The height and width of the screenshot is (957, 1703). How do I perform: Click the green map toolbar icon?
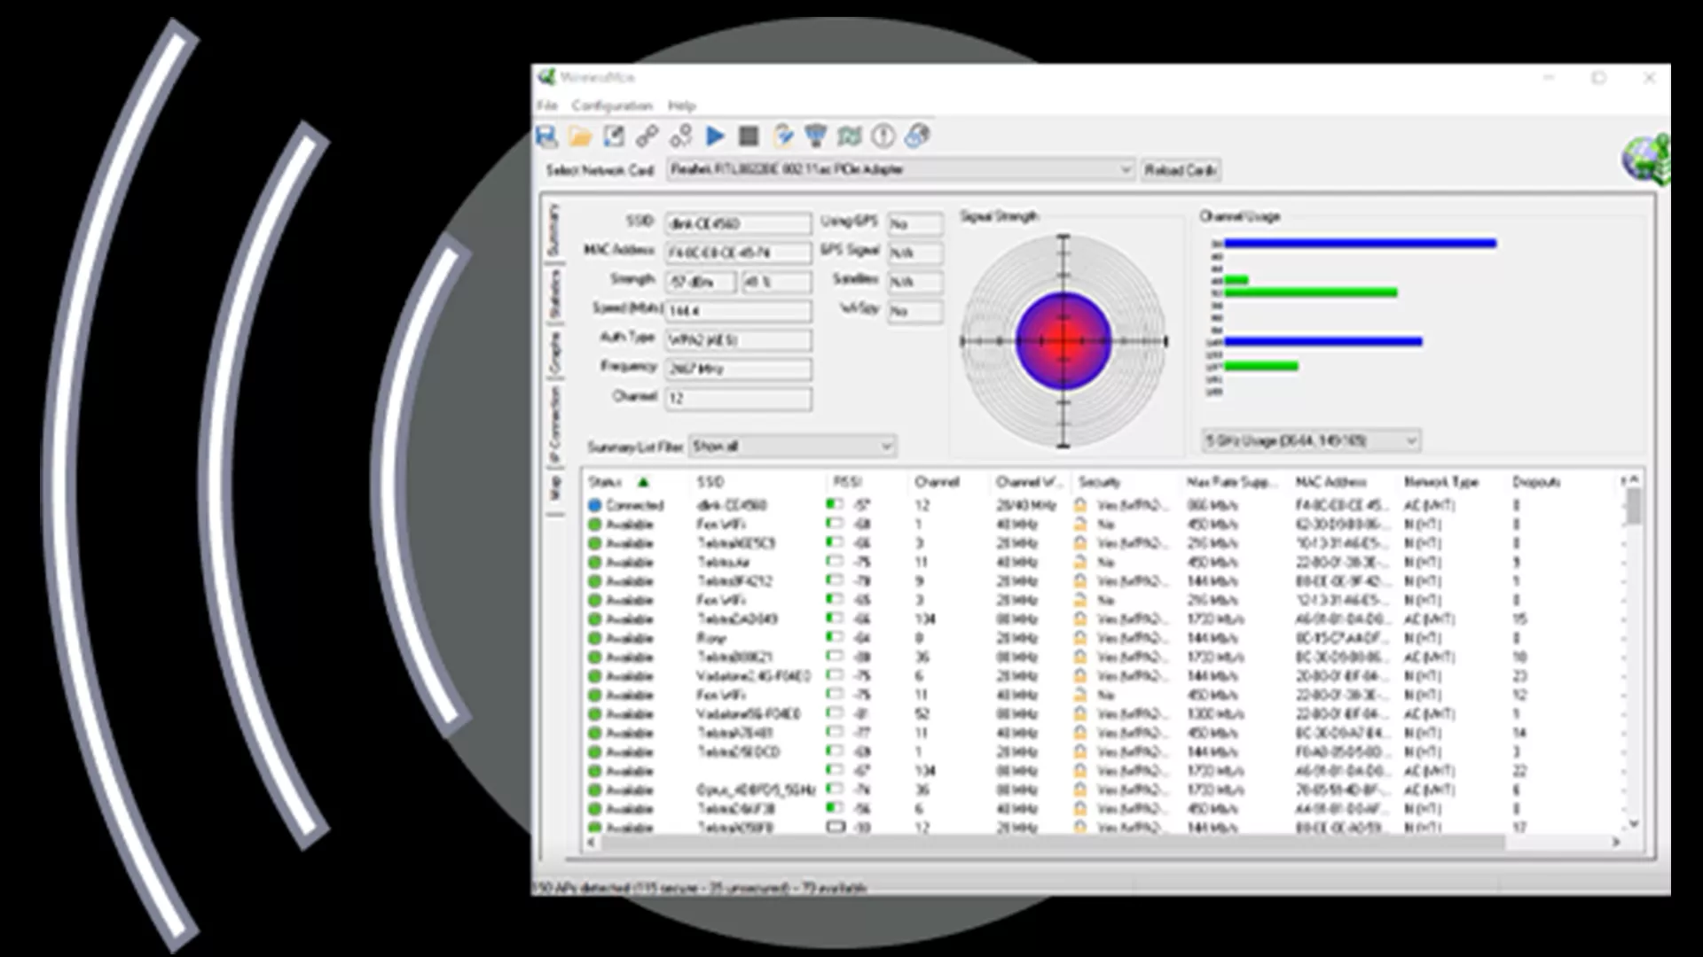click(x=849, y=136)
